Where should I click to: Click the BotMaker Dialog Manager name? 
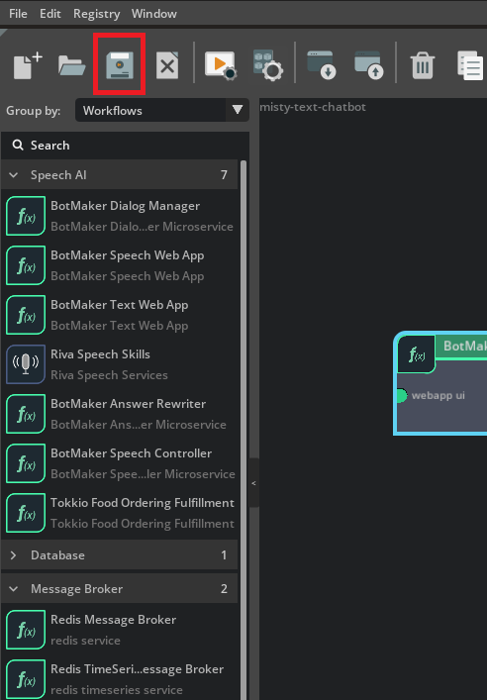tap(125, 206)
